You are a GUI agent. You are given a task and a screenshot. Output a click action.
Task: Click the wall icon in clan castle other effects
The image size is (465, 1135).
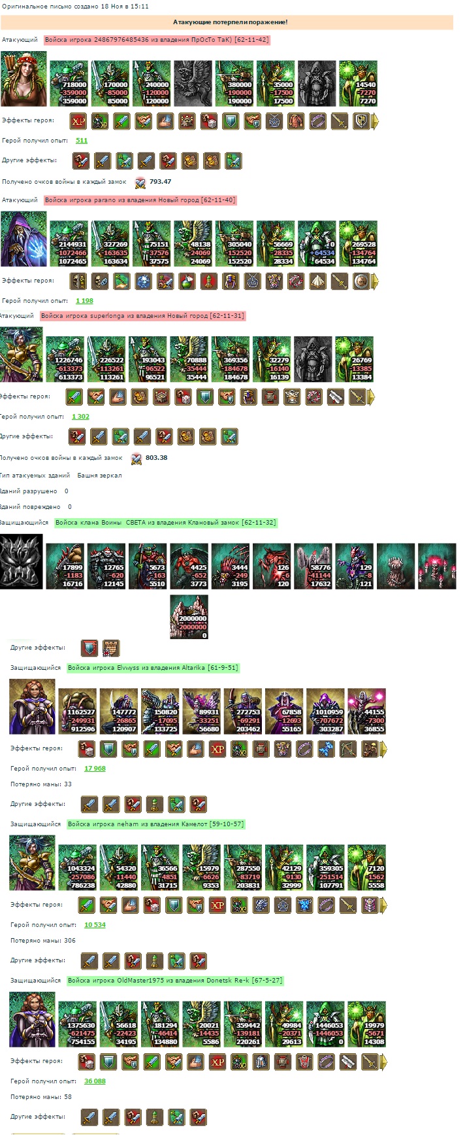click(111, 648)
